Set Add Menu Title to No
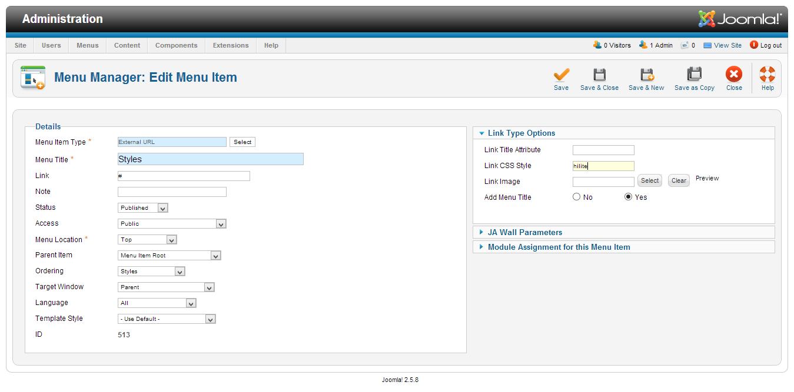Image resolution: width=794 pixels, height=392 pixels. [577, 197]
